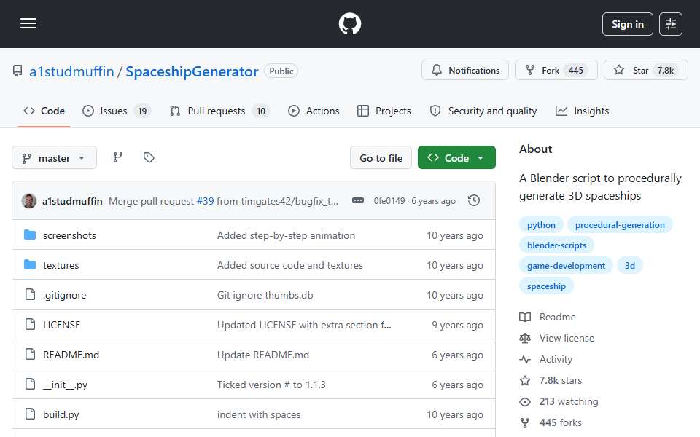Click Sign in button
This screenshot has width=700, height=437.
pos(627,24)
